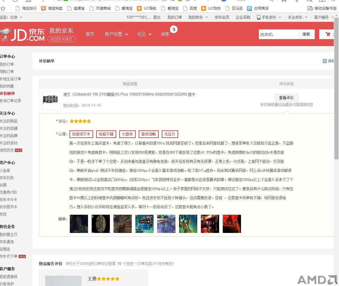339x286 pixels.
Task: Expand the 社区 menu
Action: point(144,34)
